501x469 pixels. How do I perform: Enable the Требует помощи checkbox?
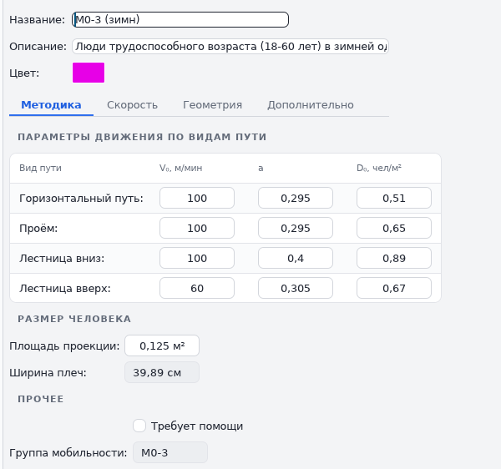(139, 426)
